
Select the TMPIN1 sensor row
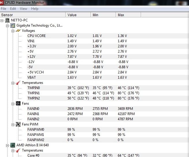108,93
